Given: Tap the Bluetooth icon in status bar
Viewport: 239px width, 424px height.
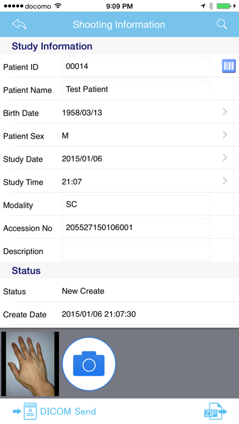Looking at the screenshot, I should [211, 6].
